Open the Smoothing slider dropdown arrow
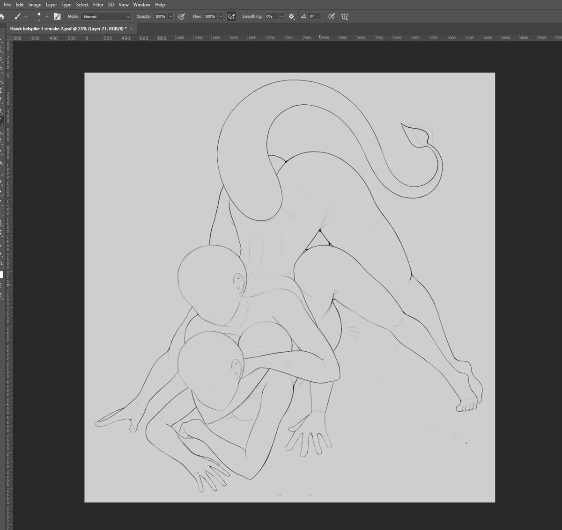 tap(281, 16)
